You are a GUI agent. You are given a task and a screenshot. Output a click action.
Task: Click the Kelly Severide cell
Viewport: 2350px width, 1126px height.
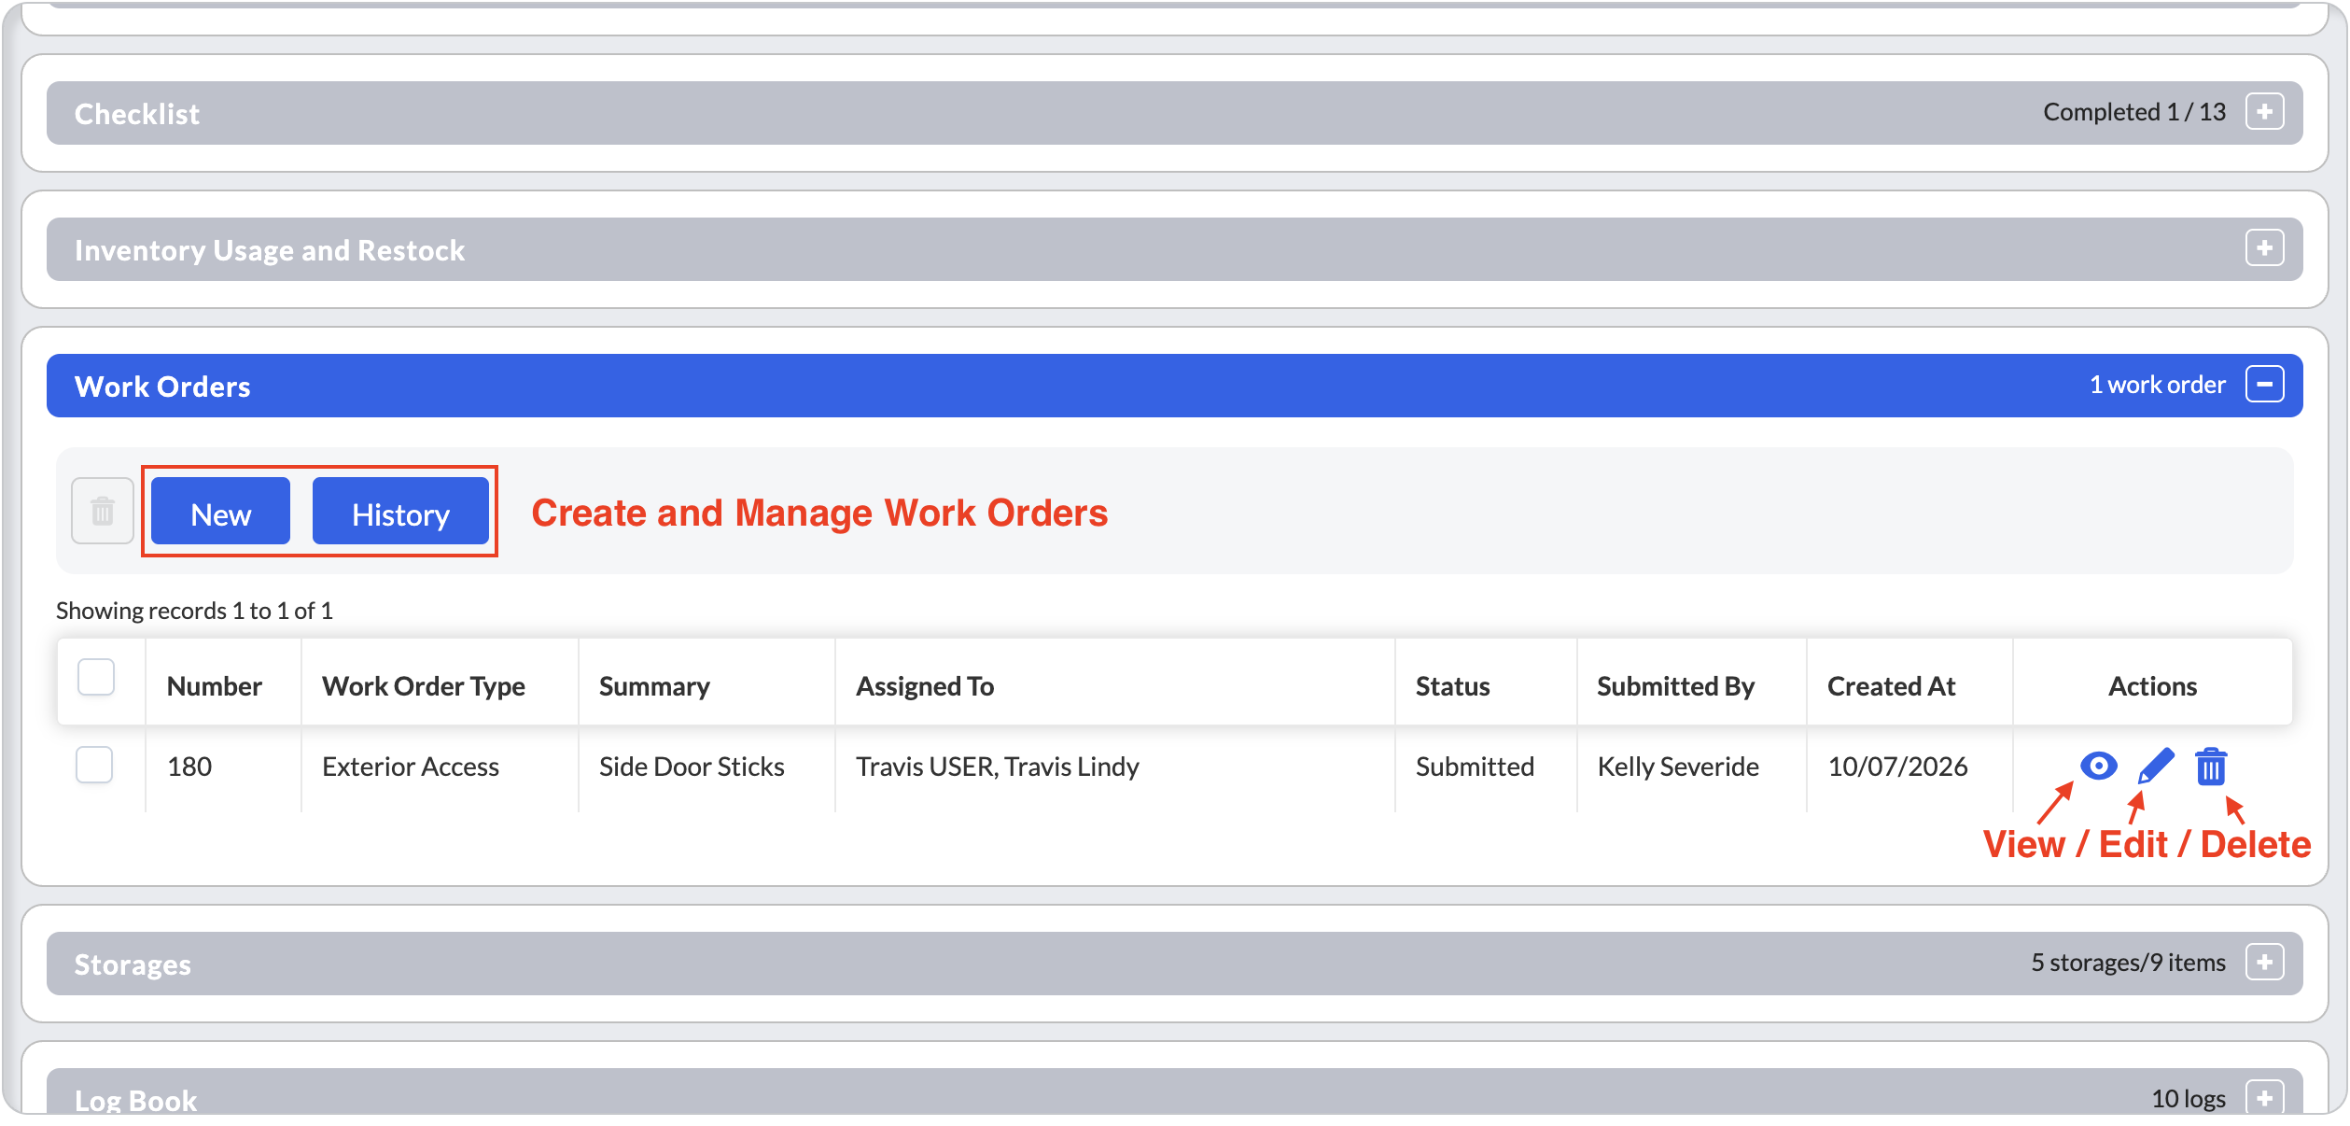[x=1678, y=767]
